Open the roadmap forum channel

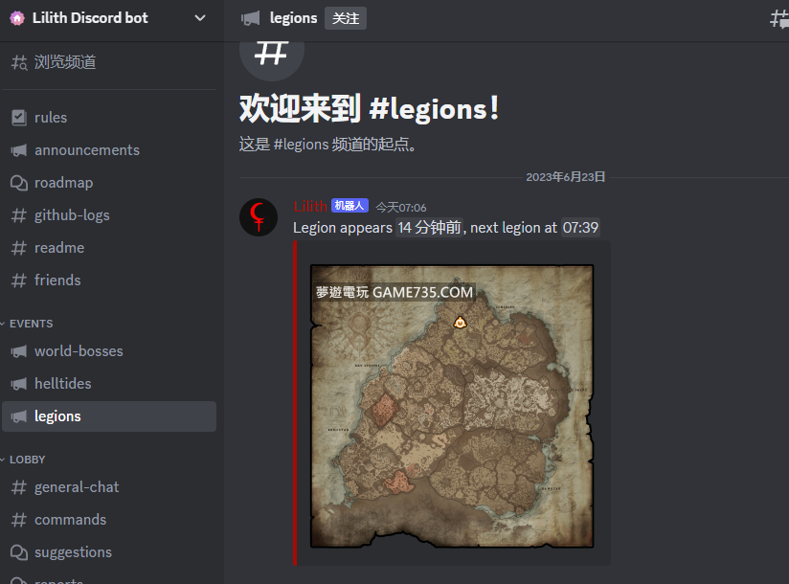tap(109, 183)
